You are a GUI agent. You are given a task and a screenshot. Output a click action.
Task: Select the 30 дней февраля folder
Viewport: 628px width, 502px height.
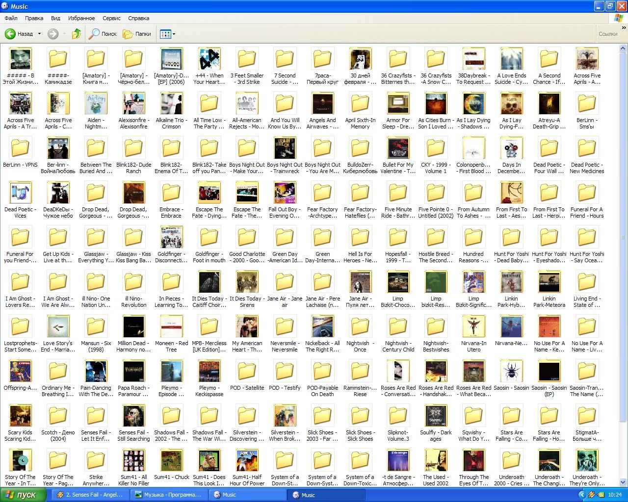pyautogui.click(x=360, y=66)
